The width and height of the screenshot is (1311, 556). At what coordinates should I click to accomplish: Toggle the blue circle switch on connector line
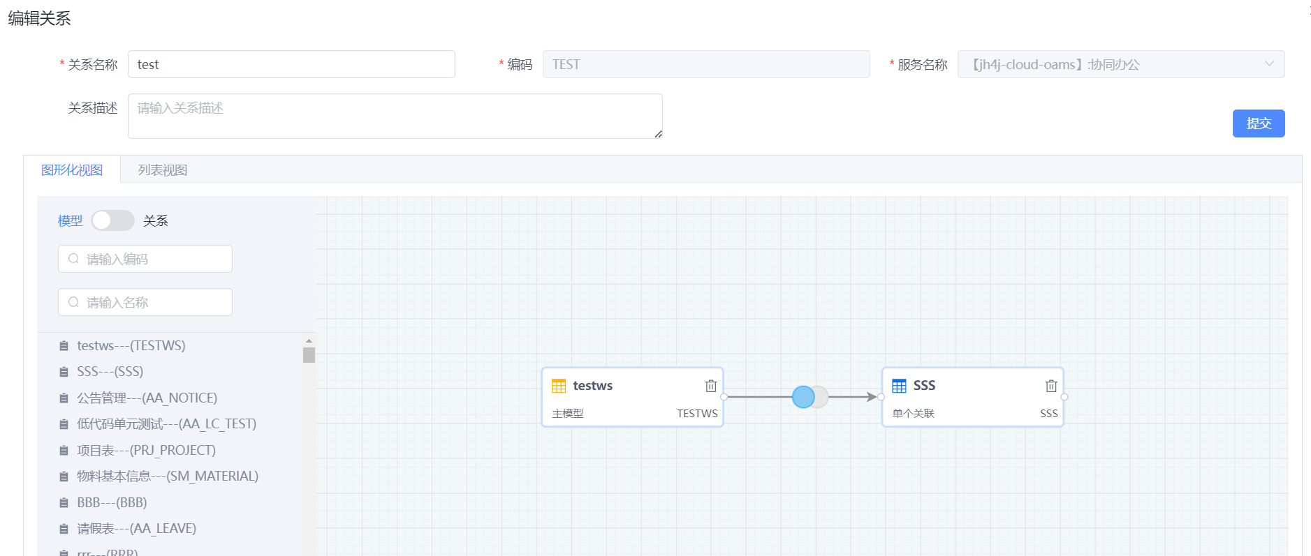coord(810,397)
